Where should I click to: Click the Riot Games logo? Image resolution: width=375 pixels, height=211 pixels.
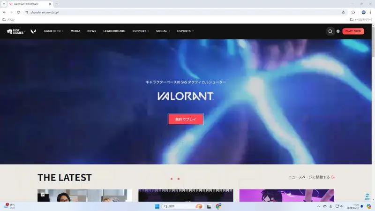point(15,31)
